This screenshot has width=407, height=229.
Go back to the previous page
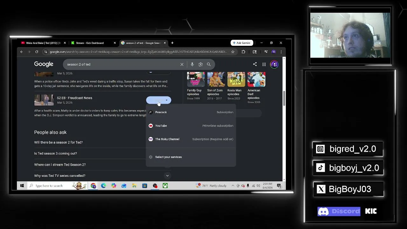pyautogui.click(x=22, y=52)
